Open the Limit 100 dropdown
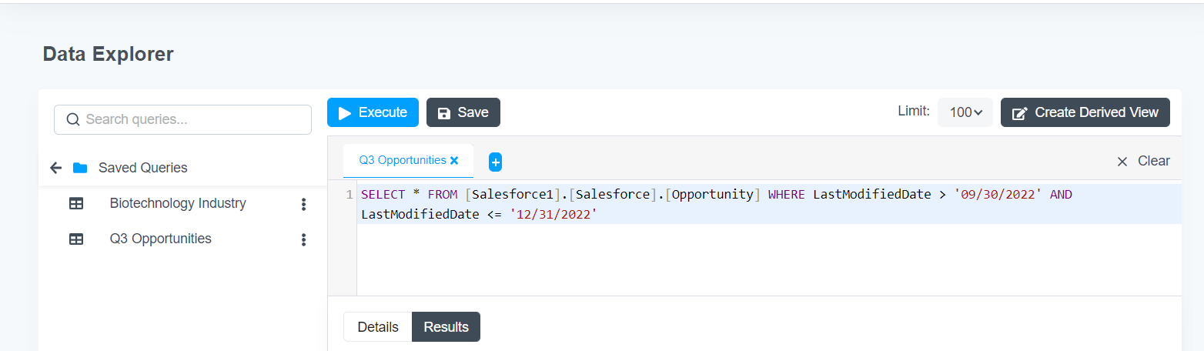1204x351 pixels. pyautogui.click(x=965, y=112)
